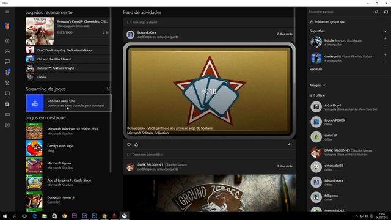Click the Encontrar pessoas search field
Screen dimensions: 391x220
pyautogui.click(x=340, y=12)
